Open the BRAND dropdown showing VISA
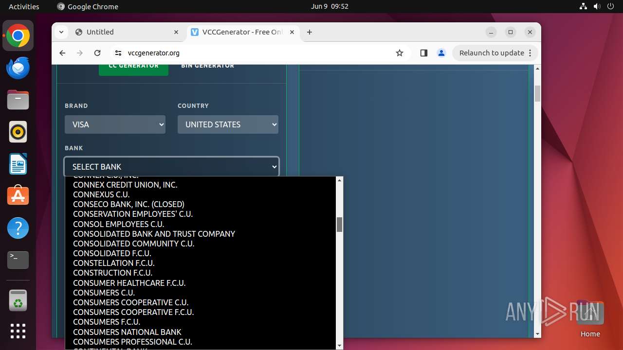 [x=115, y=124]
